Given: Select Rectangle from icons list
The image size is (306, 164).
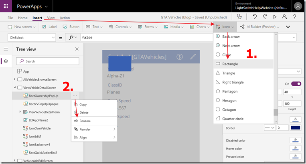Looking at the screenshot, I should 243,64.
